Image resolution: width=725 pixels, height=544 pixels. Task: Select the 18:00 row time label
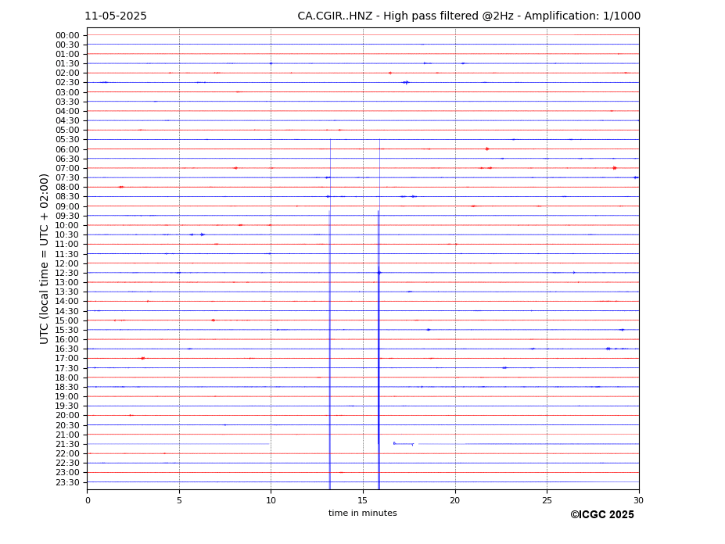[67, 378]
